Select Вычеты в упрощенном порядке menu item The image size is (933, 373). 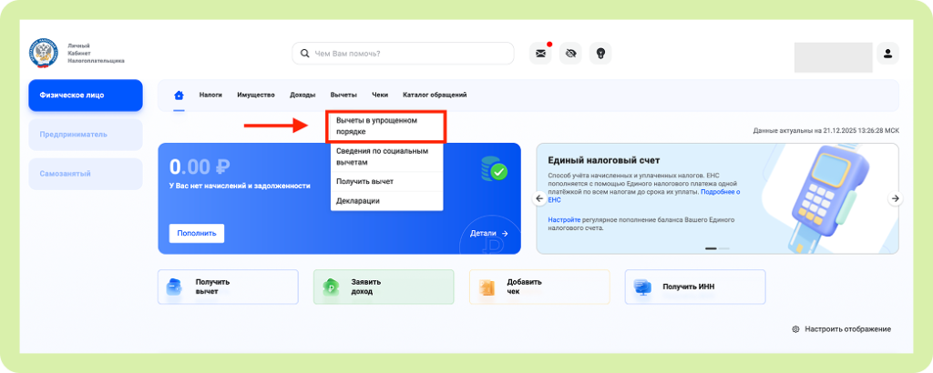pyautogui.click(x=376, y=126)
